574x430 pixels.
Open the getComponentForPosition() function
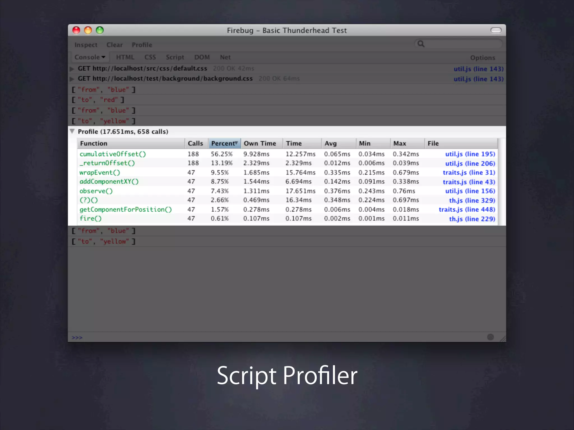point(126,209)
